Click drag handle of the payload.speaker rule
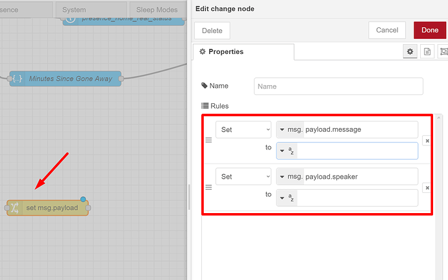 208,188
